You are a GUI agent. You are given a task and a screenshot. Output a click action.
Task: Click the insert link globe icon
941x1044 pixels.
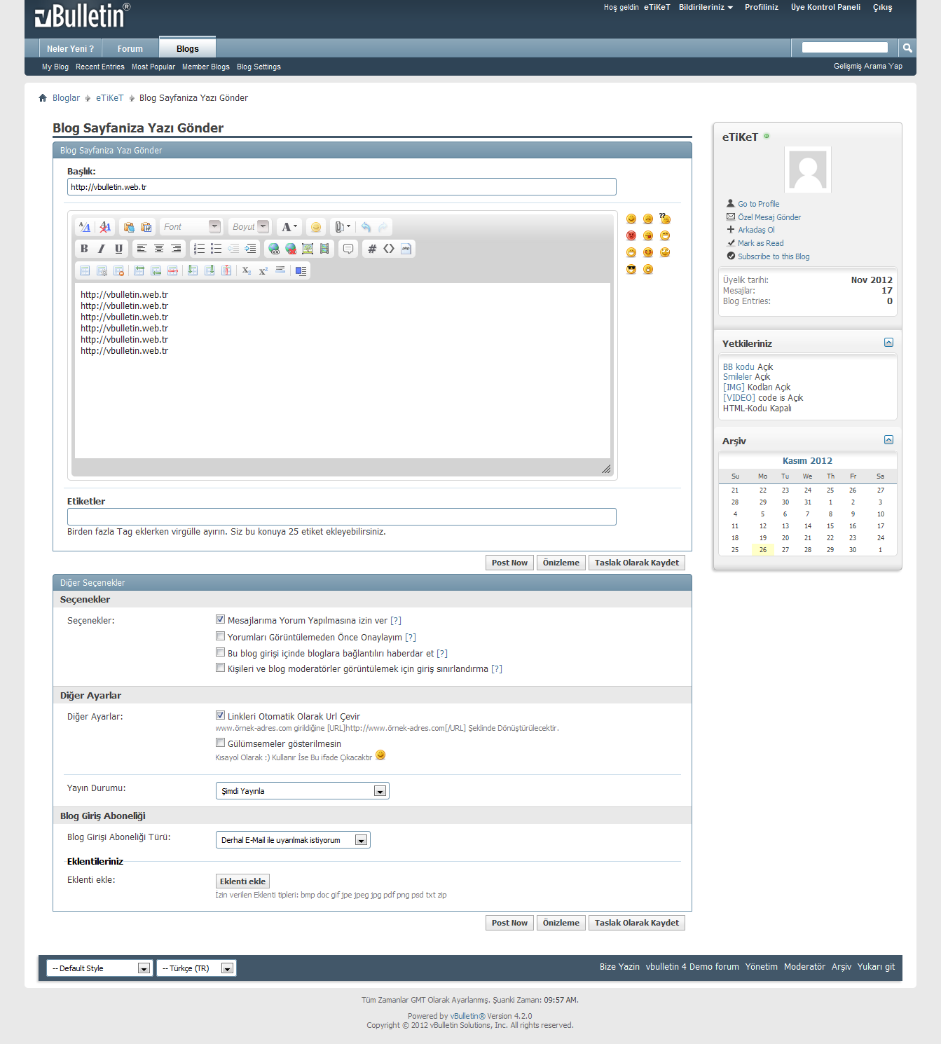point(274,249)
